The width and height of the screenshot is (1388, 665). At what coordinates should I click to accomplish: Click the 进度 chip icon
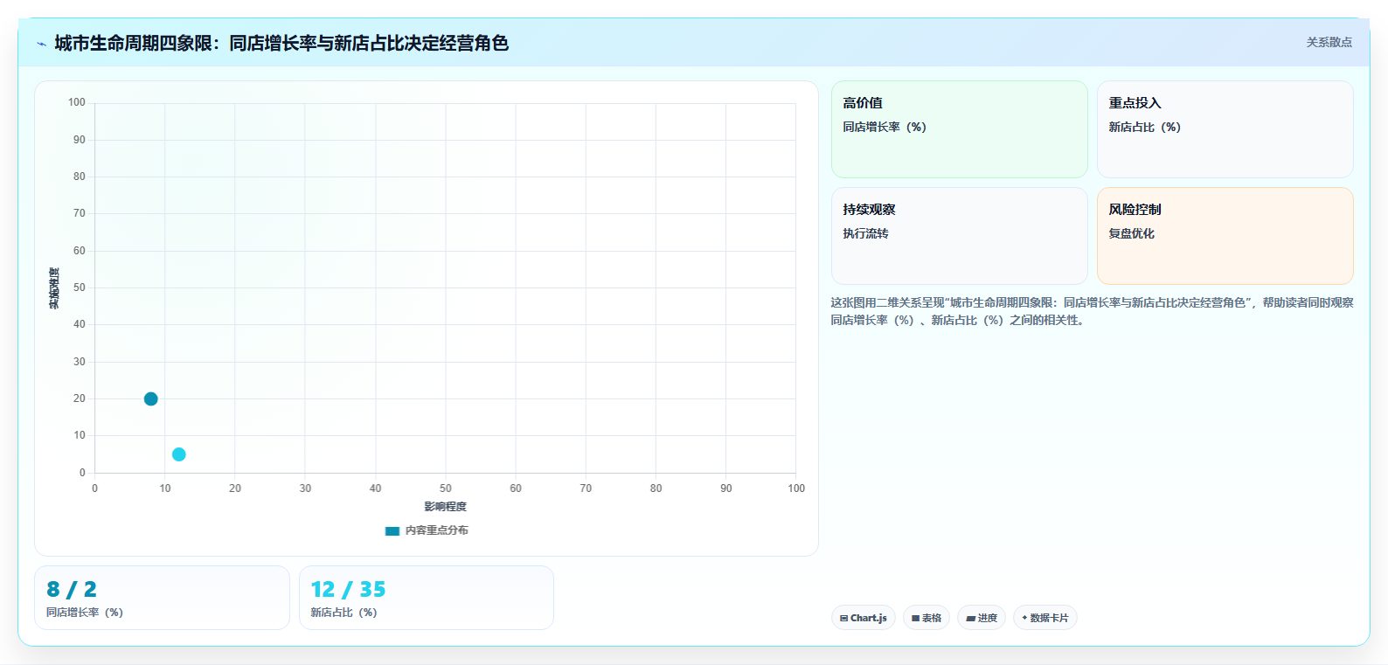pyautogui.click(x=970, y=618)
